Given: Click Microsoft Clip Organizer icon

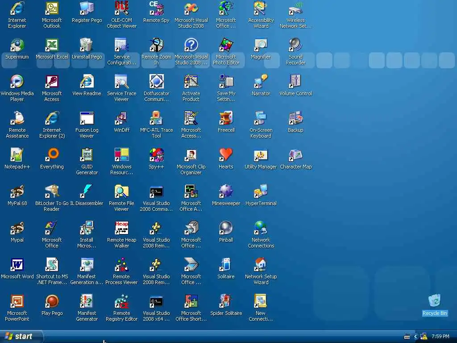Looking at the screenshot, I should click(x=191, y=155).
